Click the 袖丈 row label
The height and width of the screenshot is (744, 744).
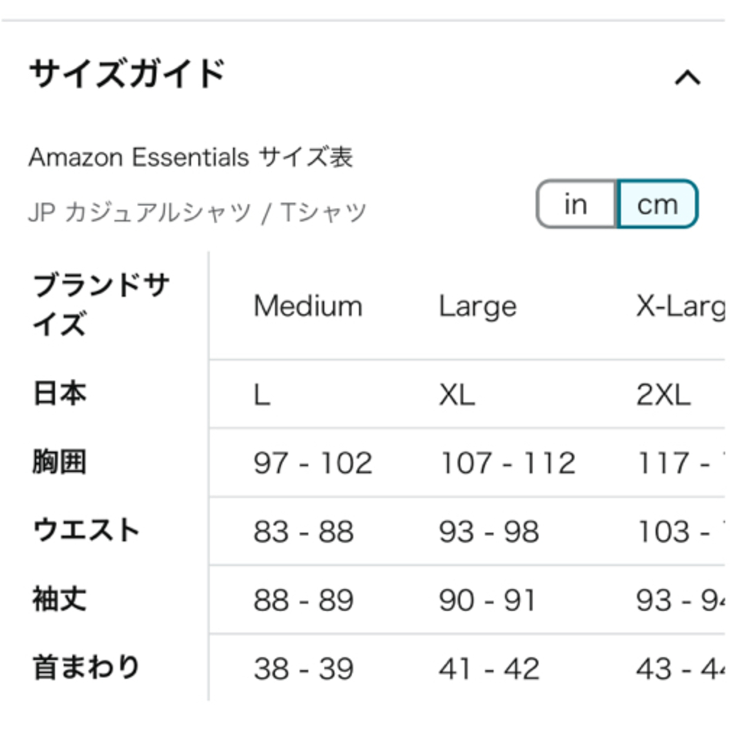[60, 599]
